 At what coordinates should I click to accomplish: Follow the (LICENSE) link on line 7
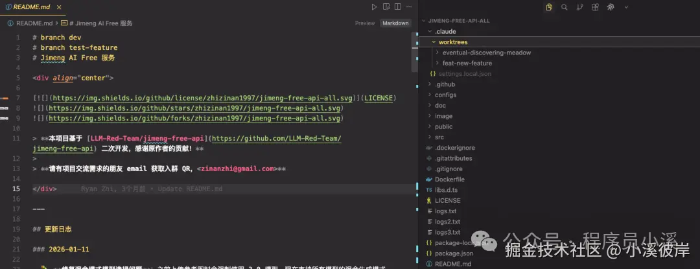tap(379, 98)
